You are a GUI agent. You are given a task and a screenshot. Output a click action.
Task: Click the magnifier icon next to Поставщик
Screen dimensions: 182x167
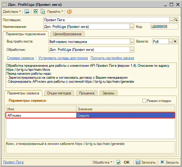(176, 20)
